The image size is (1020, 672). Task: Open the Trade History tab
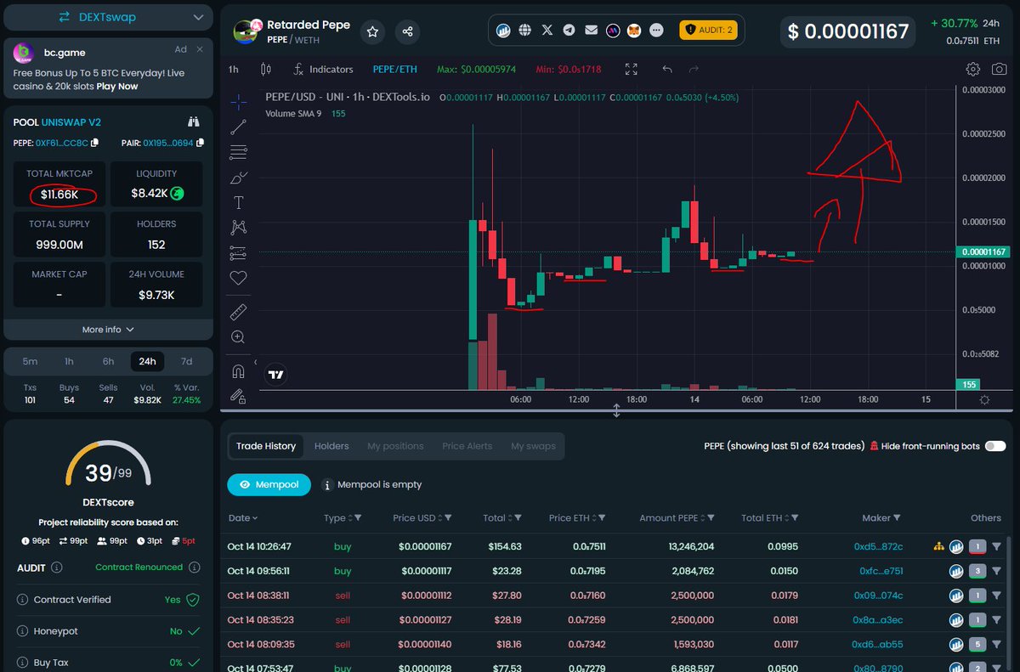266,446
